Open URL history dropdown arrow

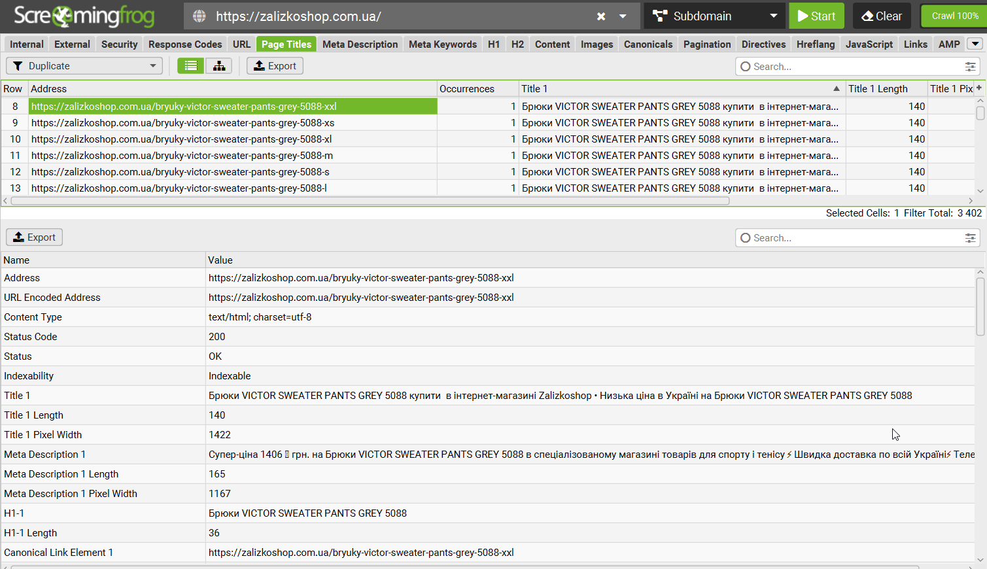point(623,16)
